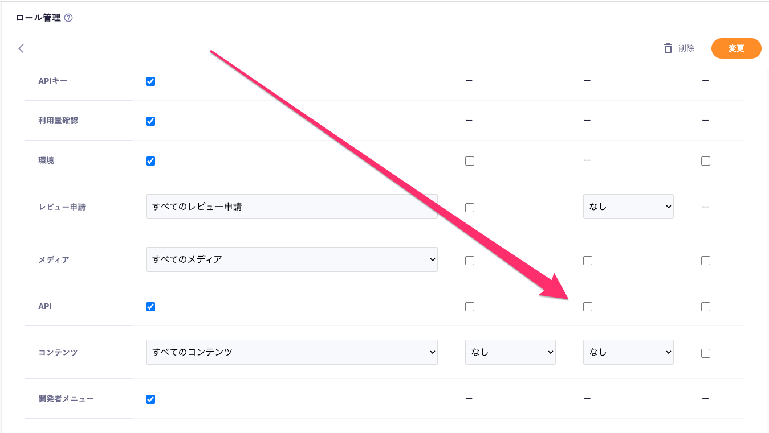Viewport: 769px width, 433px height.
Task: Click the help icon beside ロール管理
Action: 68,18
